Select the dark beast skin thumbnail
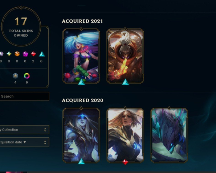 coord(169,135)
